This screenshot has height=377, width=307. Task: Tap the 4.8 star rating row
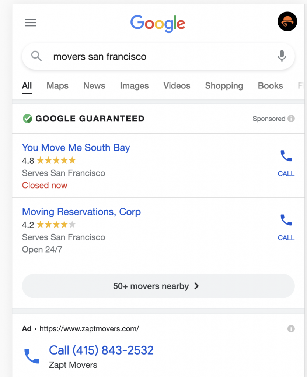49,160
